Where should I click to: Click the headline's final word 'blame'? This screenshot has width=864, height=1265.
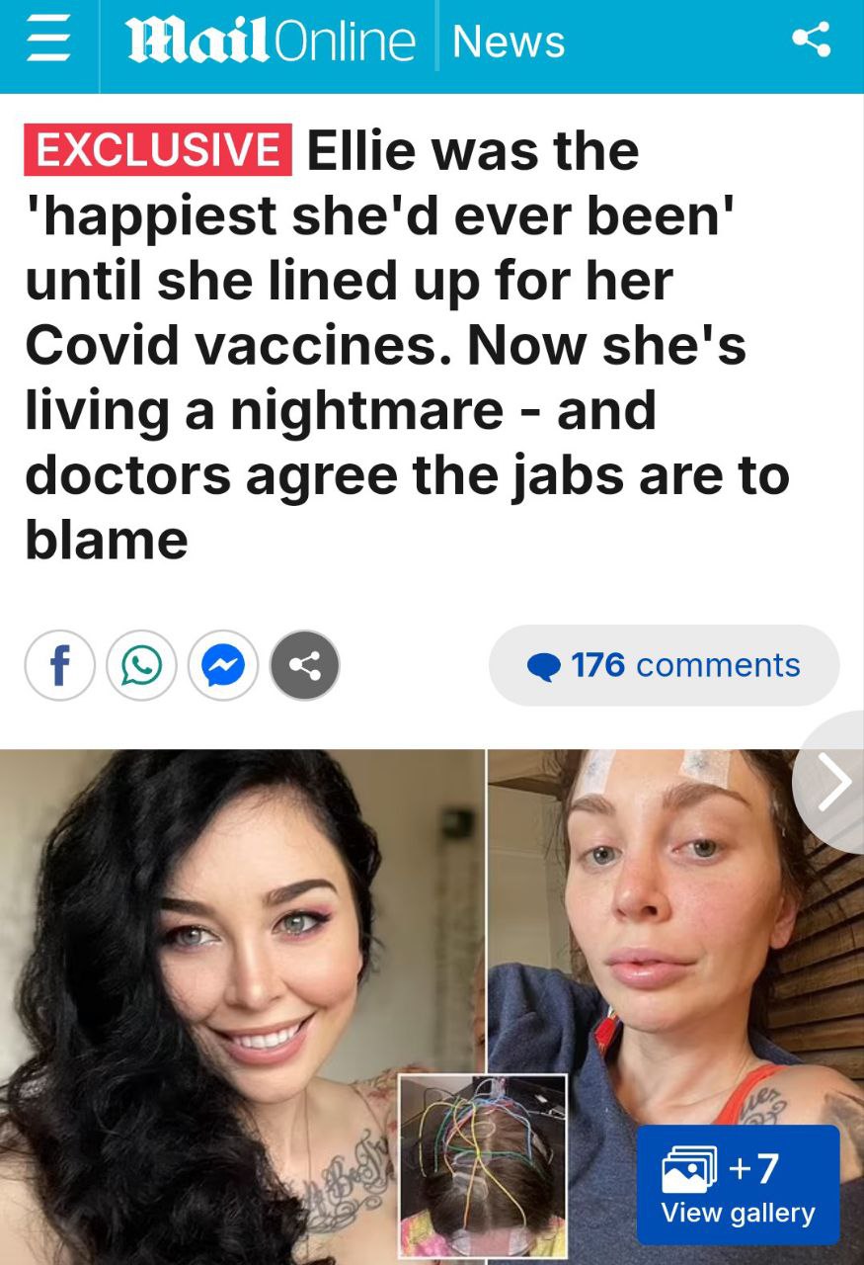107,540
